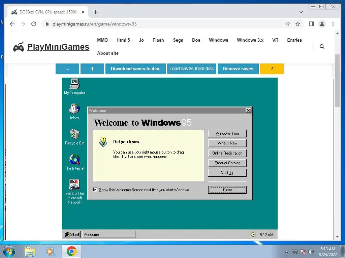Uncheck Show this Welcome Screen checkbox
The image size is (345, 258).
(95, 189)
